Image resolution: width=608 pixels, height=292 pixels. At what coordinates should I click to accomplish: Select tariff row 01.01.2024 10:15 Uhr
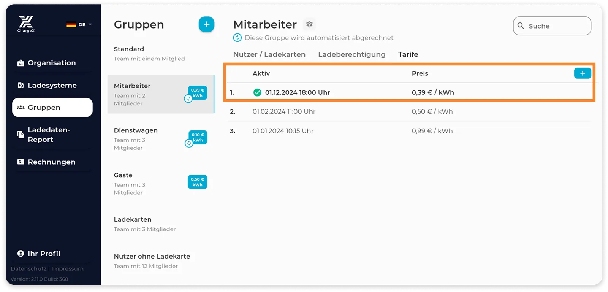click(x=409, y=131)
